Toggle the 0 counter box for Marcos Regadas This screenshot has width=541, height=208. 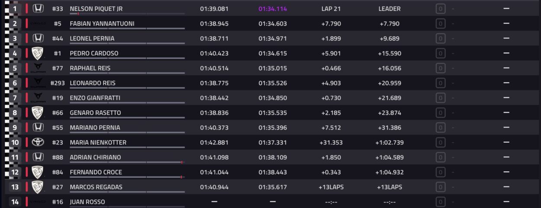441,187
